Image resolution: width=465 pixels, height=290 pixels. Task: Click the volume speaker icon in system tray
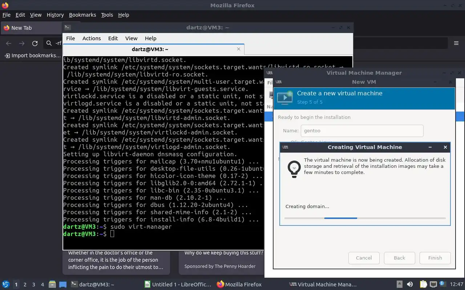410,284
